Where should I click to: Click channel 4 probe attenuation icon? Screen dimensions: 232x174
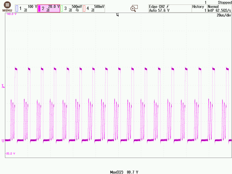pos(93,10)
